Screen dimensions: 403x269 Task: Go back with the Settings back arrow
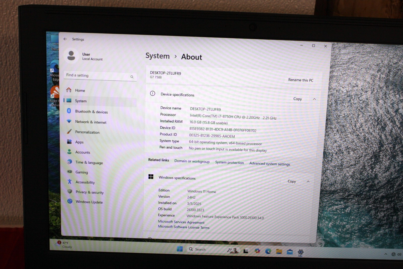click(x=65, y=39)
